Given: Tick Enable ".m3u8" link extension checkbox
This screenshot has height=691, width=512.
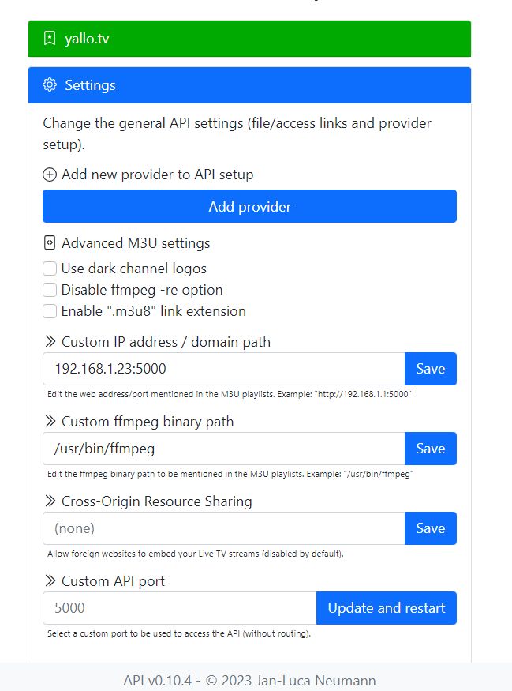Looking at the screenshot, I should tap(50, 311).
